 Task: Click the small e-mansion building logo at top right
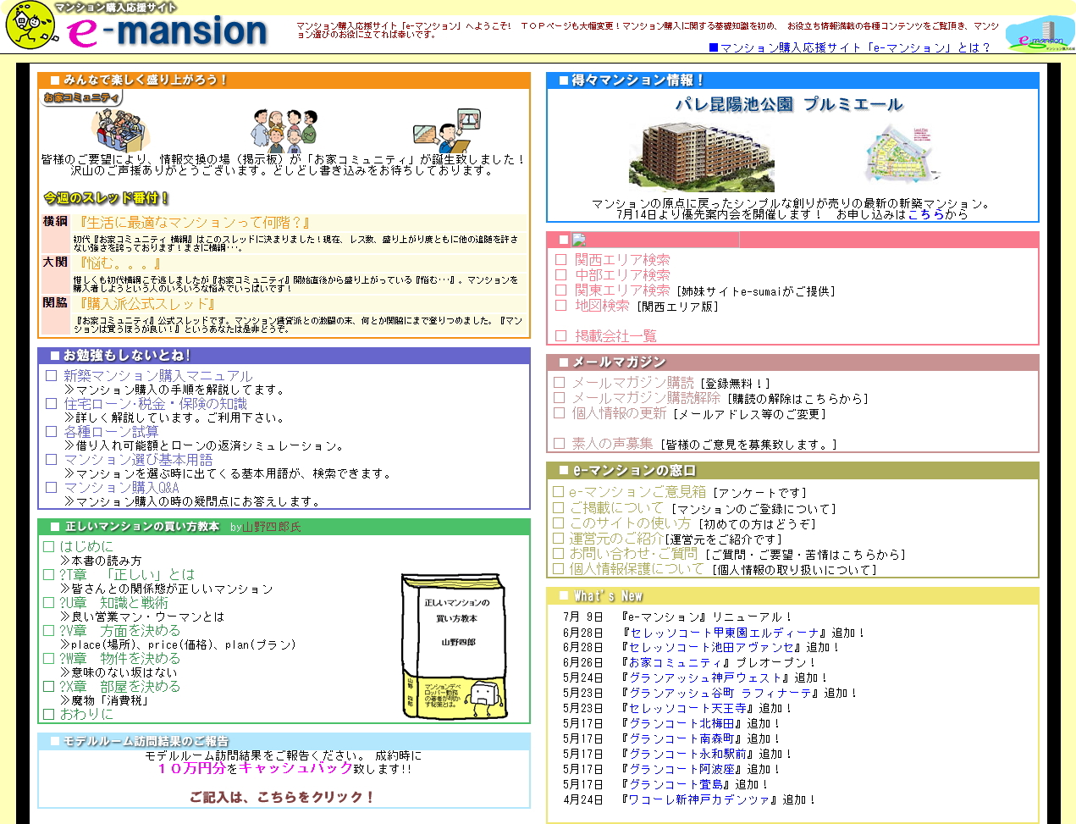pos(1040,34)
